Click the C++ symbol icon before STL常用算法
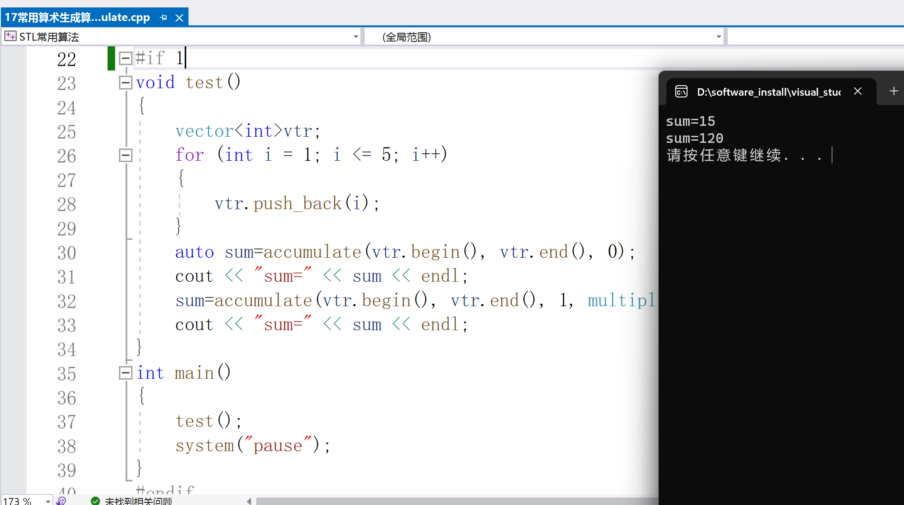904x505 pixels. click(10, 36)
